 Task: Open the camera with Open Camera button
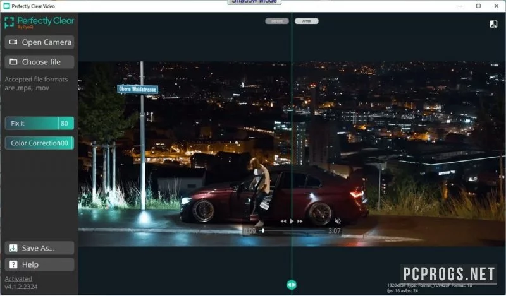tap(39, 42)
